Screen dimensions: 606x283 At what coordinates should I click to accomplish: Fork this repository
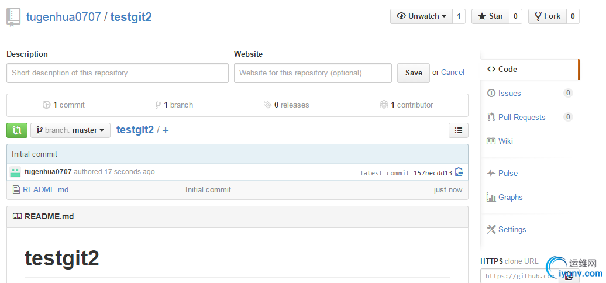[x=548, y=16]
